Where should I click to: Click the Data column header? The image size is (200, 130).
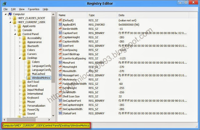153,15
